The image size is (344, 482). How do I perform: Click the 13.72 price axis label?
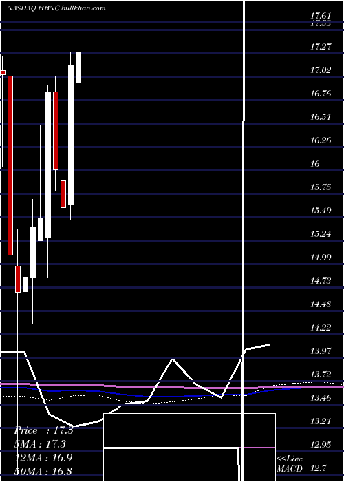[321, 375]
